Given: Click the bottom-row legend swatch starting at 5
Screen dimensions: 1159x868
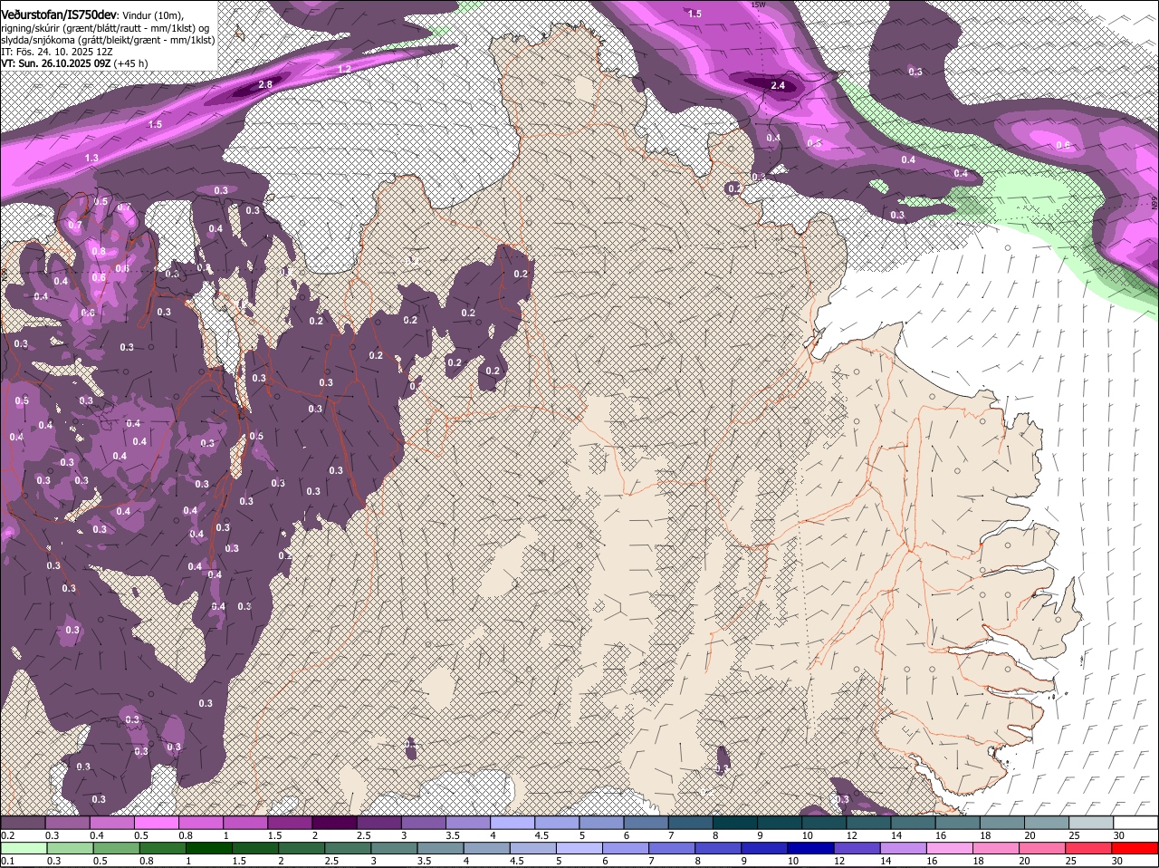Looking at the screenshot, I should tap(579, 848).
